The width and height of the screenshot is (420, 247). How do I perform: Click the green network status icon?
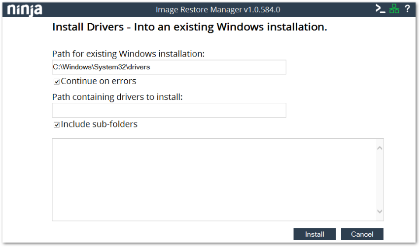pos(394,8)
